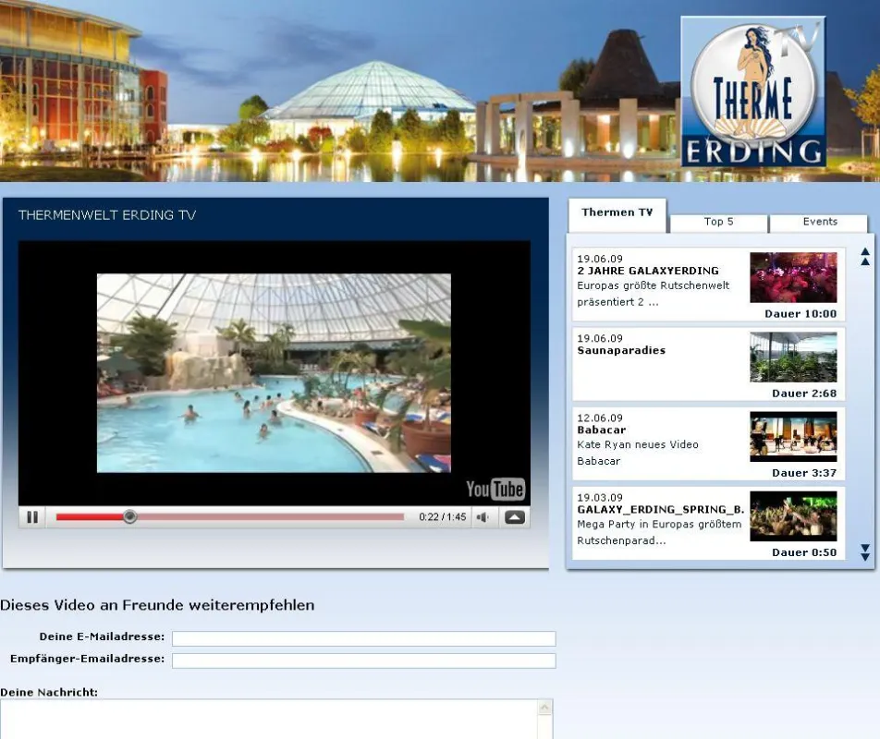This screenshot has width=880, height=739.
Task: Click the date 19.03.09
Action: (599, 498)
